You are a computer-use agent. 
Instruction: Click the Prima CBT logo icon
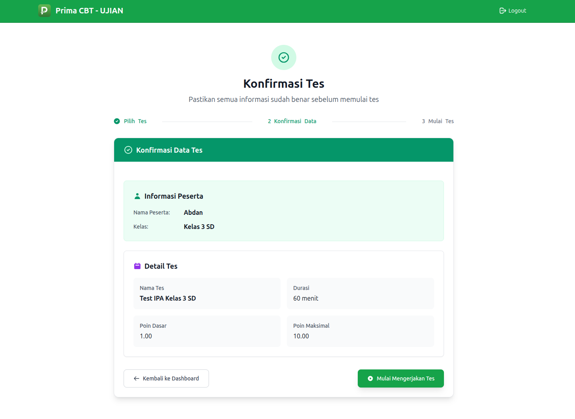pyautogui.click(x=44, y=11)
